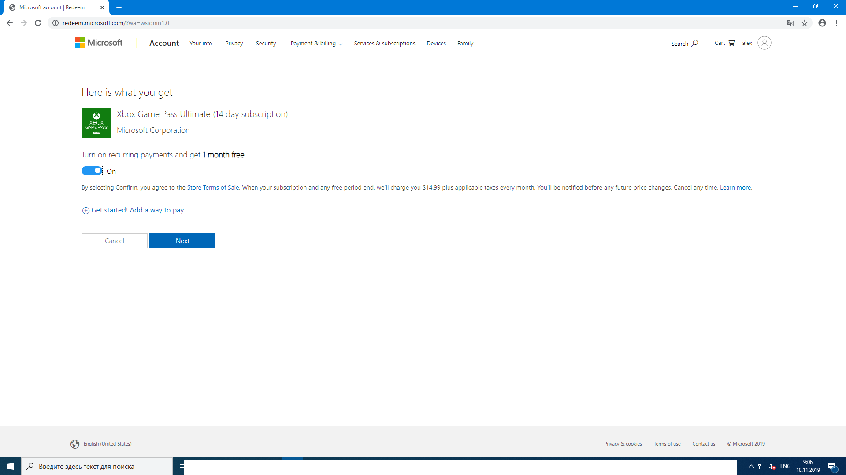Open the Store Terms of Sale link

[213, 187]
